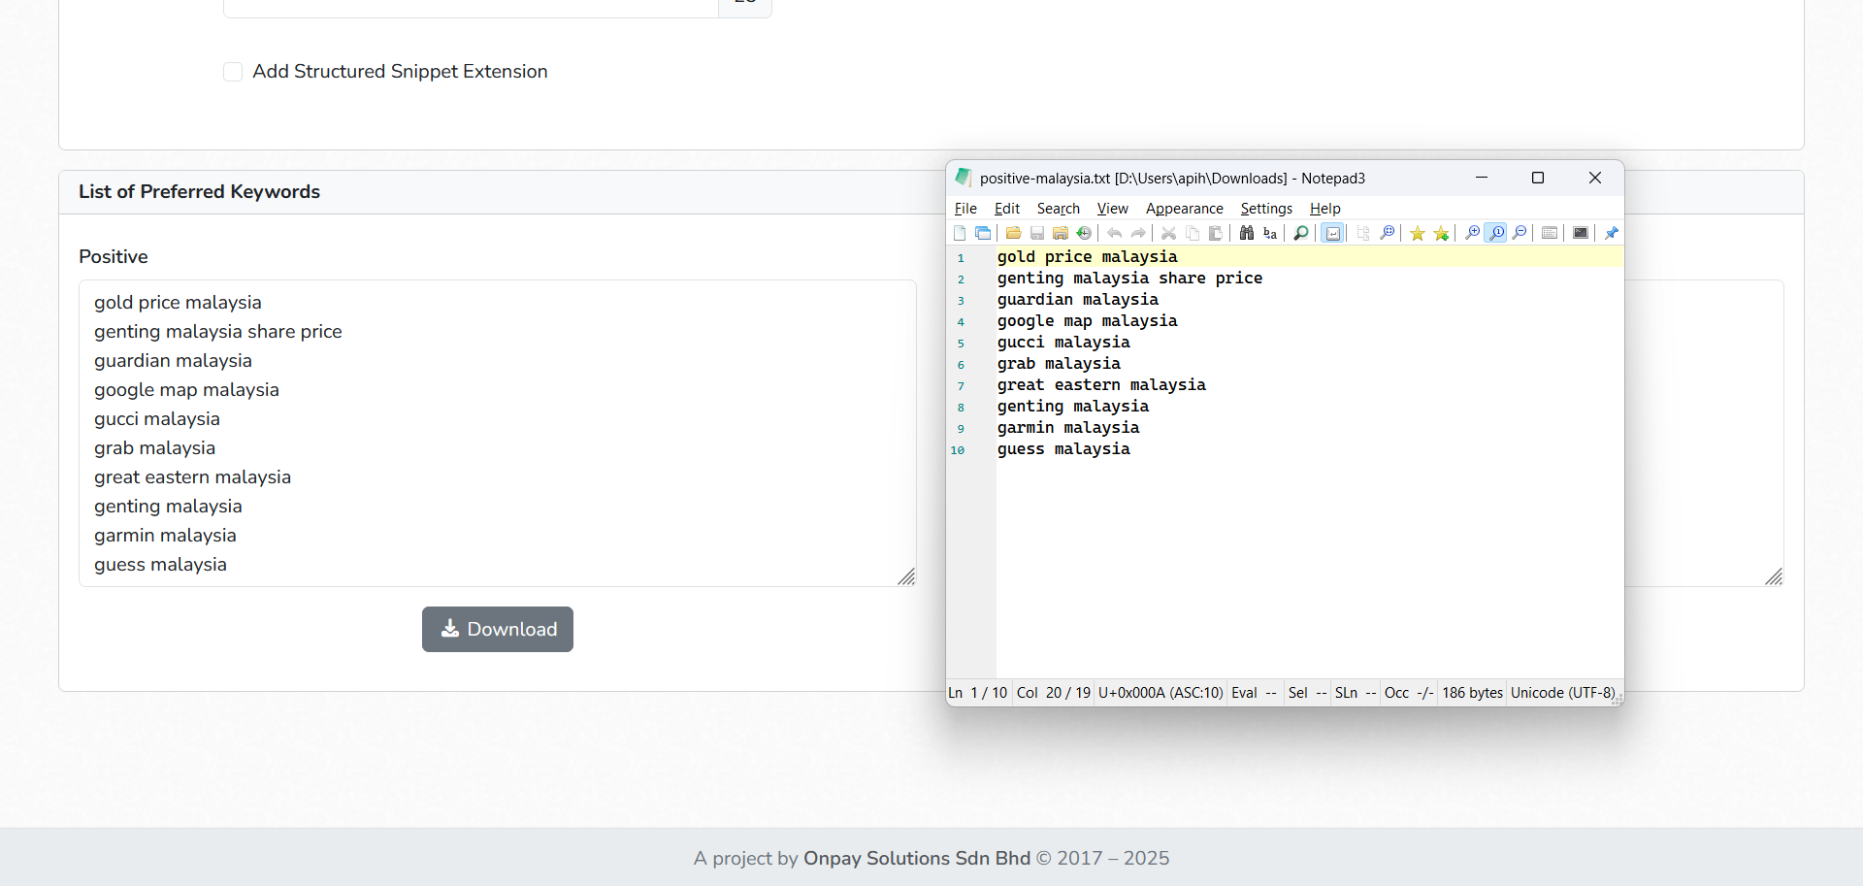The height and width of the screenshot is (886, 1863).
Task: Check the Add Structured Snippet Extension checkbox
Action: (233, 72)
